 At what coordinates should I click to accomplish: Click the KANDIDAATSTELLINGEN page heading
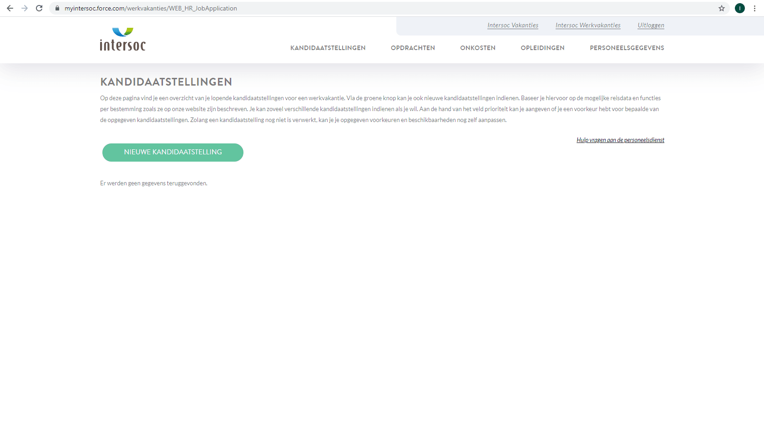point(166,82)
